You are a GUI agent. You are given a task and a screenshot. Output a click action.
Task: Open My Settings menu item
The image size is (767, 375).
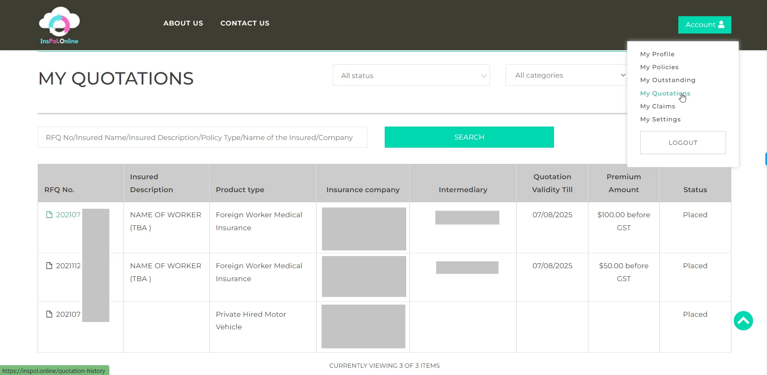coord(660,119)
